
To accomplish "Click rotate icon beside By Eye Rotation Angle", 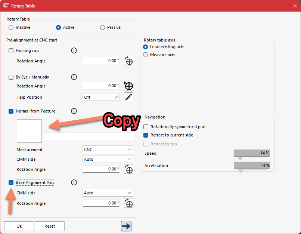I will coord(128,86).
